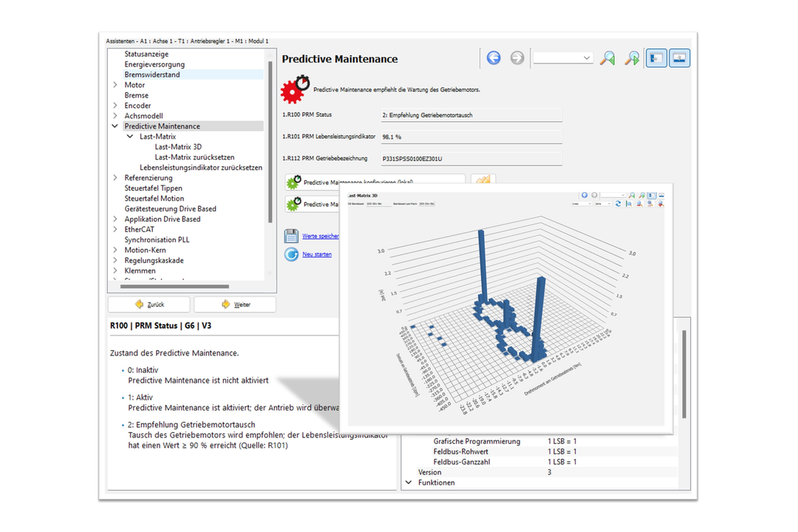798x532 pixels.
Task: Expand the Klemmen tree node
Action: tap(115, 271)
